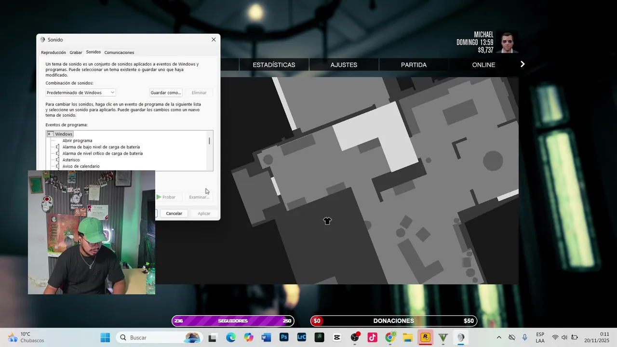Select the Sonidos tab

pos(94,52)
